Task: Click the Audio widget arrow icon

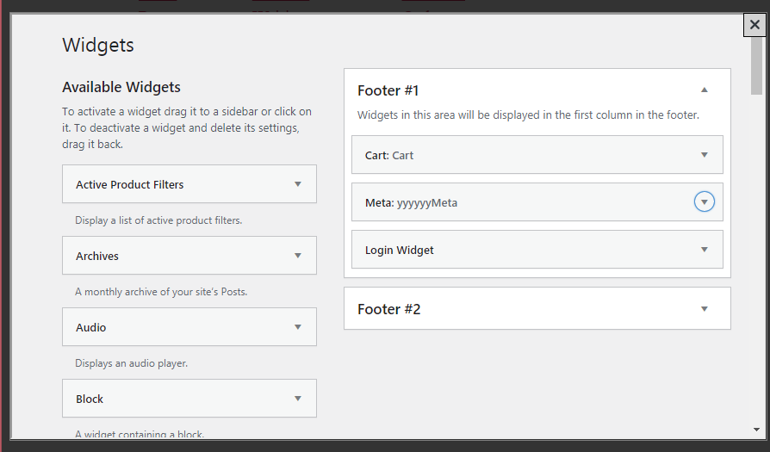Action: tap(297, 327)
